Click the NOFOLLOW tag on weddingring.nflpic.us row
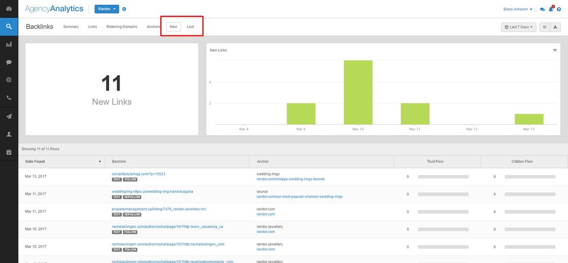568x263 pixels. [x=132, y=197]
